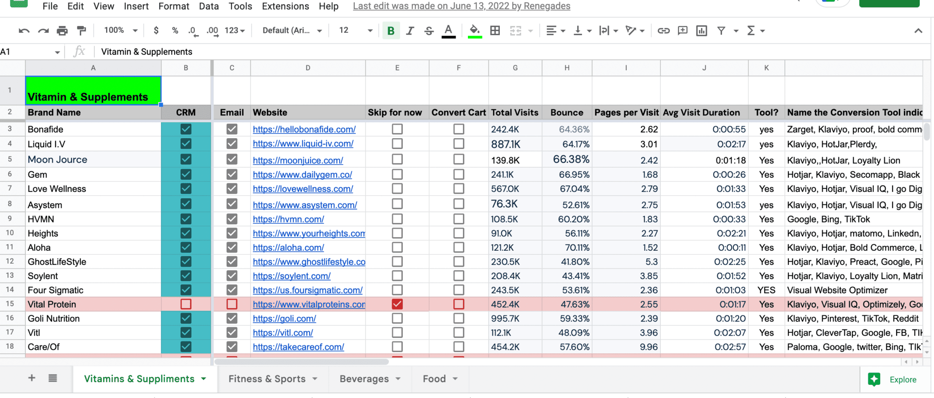Open the Explore panel
Viewport: 934px width, 398px height.
(892, 379)
